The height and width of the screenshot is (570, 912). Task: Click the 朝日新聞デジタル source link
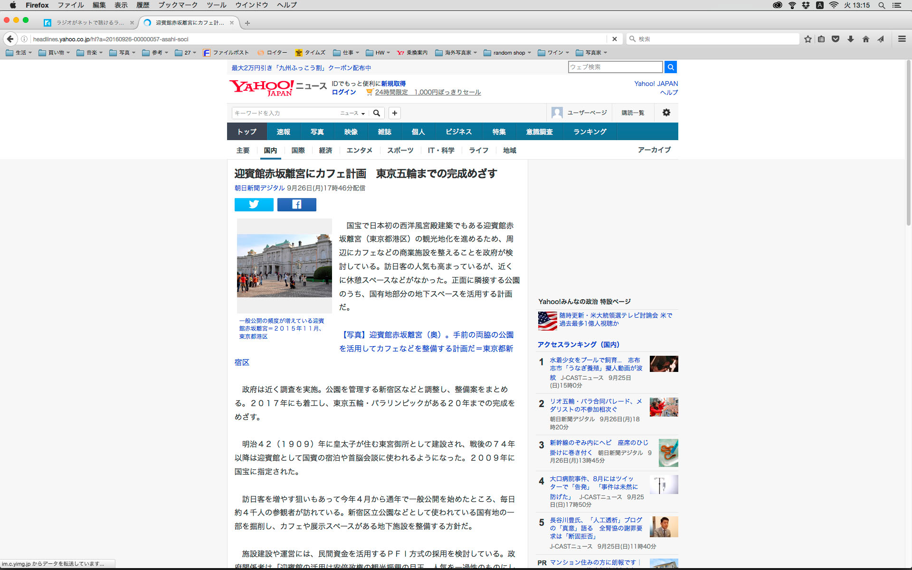259,188
